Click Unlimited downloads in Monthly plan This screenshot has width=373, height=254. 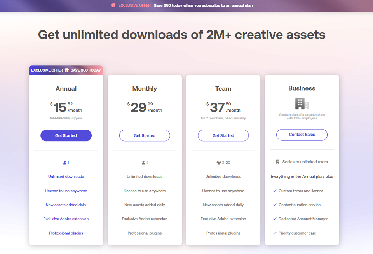click(145, 177)
